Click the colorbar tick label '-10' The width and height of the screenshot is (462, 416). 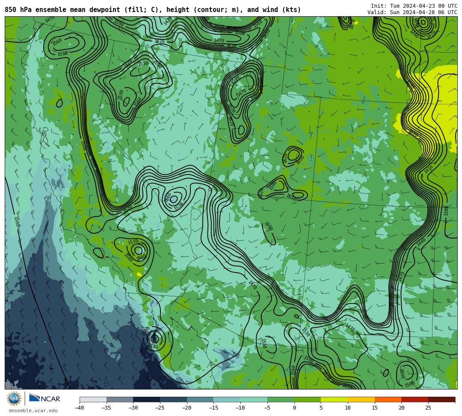[240, 408]
